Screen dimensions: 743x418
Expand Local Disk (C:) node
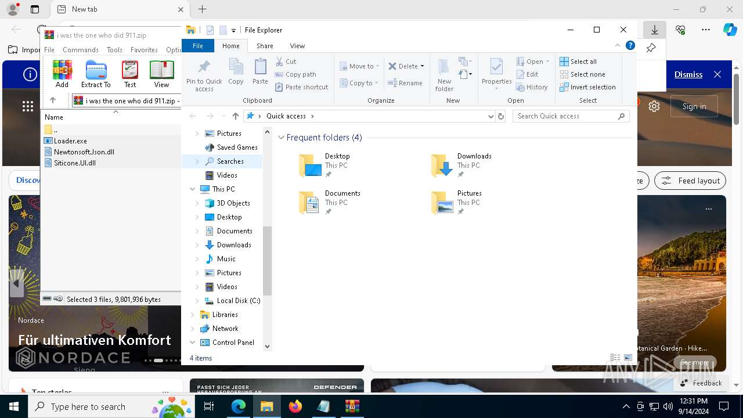[x=197, y=301]
